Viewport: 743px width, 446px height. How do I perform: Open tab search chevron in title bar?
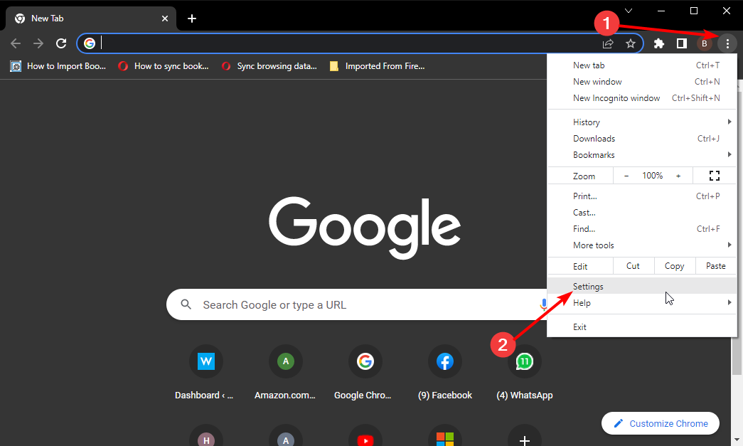click(x=629, y=11)
